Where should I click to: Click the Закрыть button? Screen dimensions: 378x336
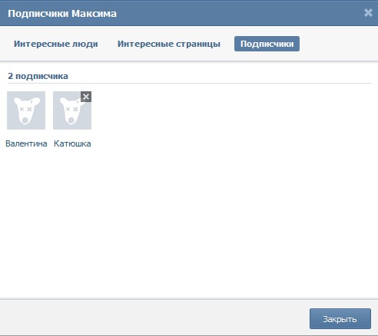(340, 319)
